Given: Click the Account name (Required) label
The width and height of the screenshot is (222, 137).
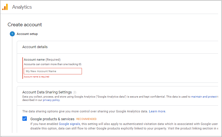Looking at the screenshot, I should 42,60.
